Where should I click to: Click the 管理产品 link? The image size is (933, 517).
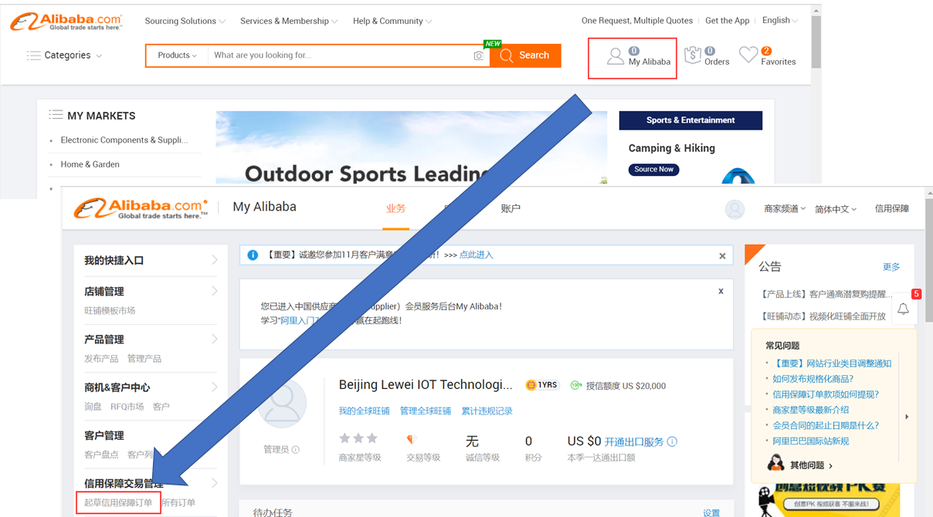point(144,359)
